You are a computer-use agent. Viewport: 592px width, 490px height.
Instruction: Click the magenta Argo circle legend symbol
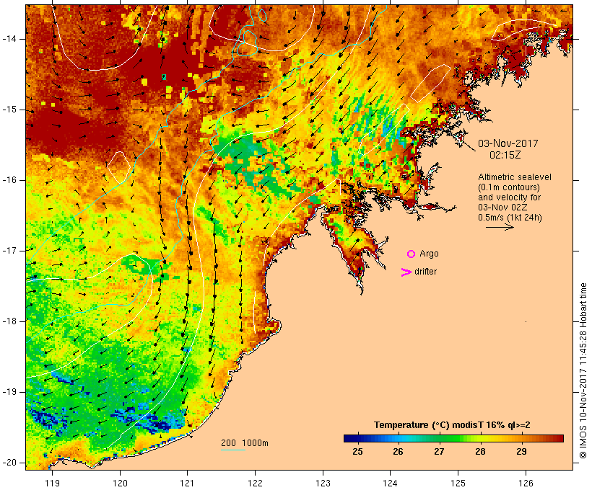point(412,254)
